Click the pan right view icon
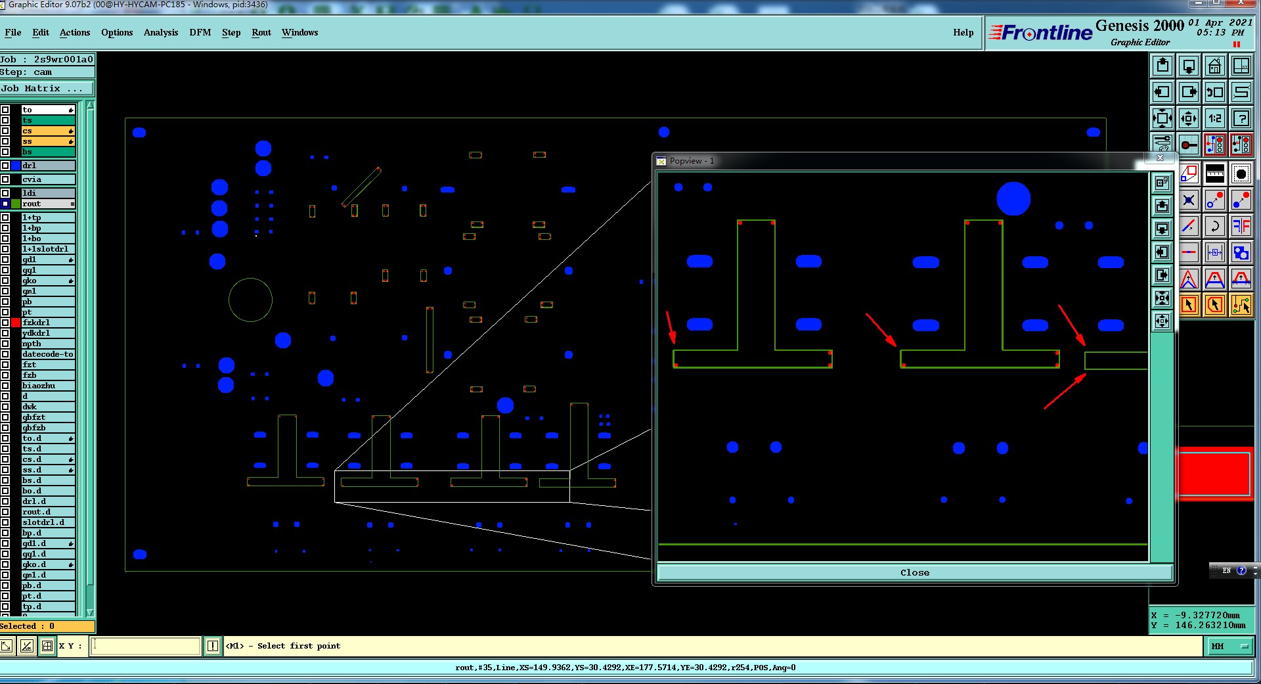 coord(1189,92)
